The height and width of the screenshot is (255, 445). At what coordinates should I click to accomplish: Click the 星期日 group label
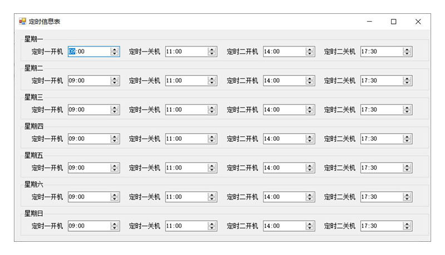pos(33,214)
